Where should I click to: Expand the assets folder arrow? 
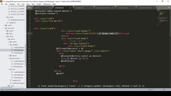tap(5, 31)
